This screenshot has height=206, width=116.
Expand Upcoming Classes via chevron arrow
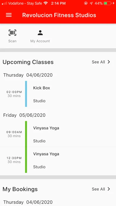[x=109, y=62]
